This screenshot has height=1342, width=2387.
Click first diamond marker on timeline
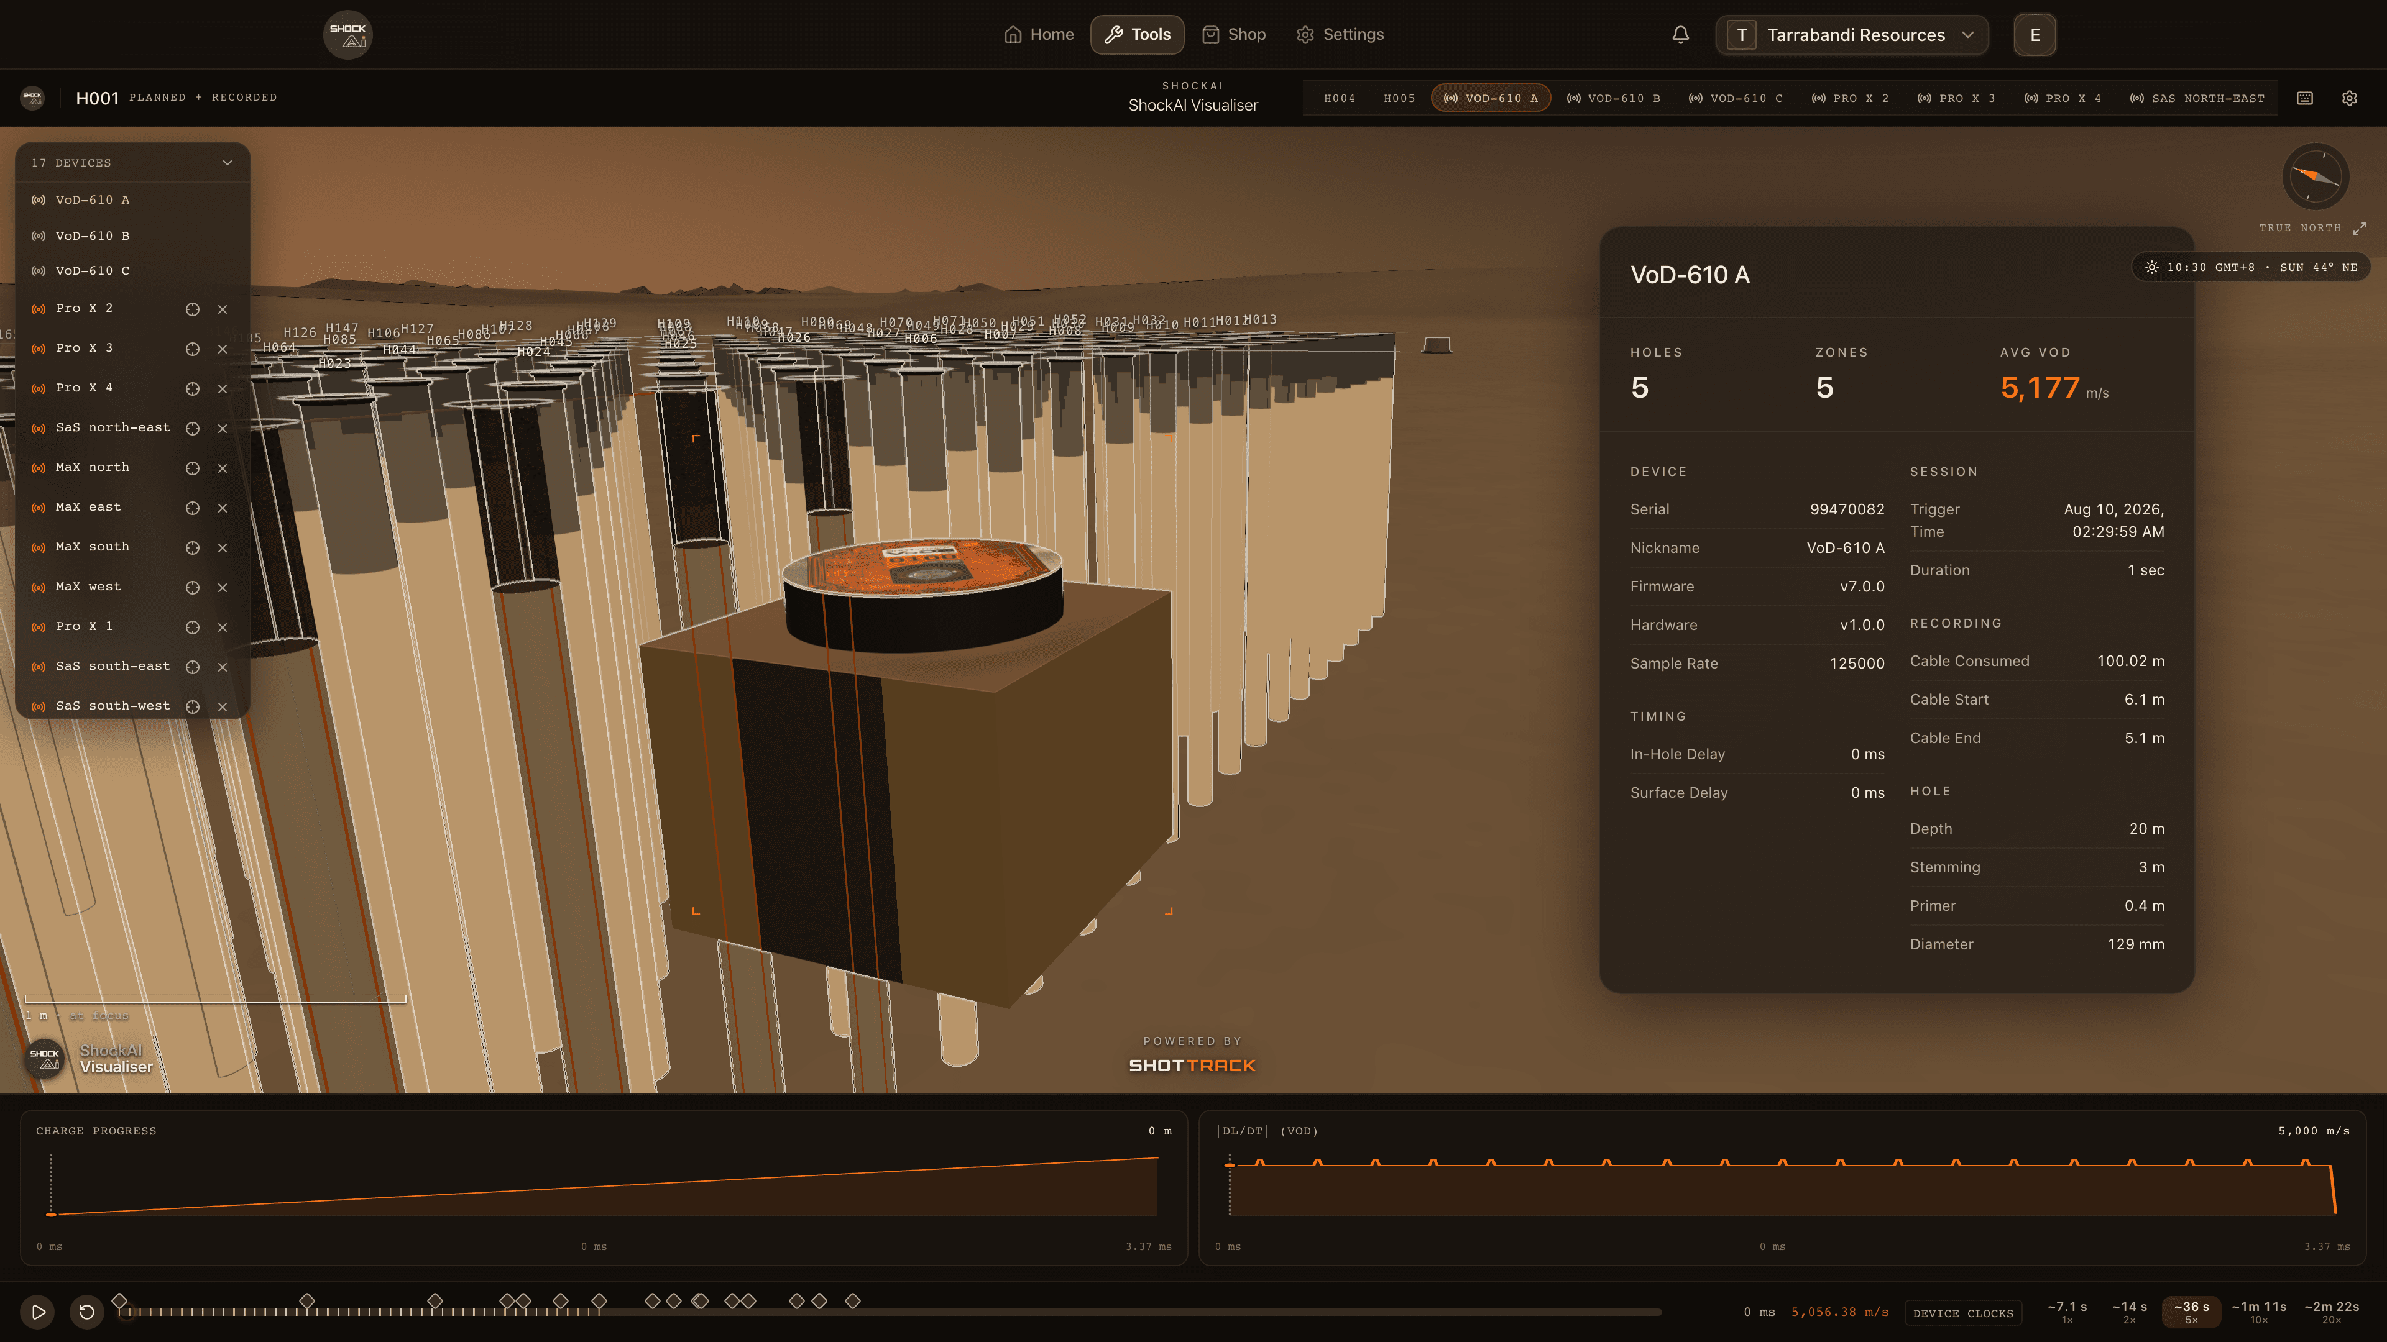click(x=119, y=1300)
